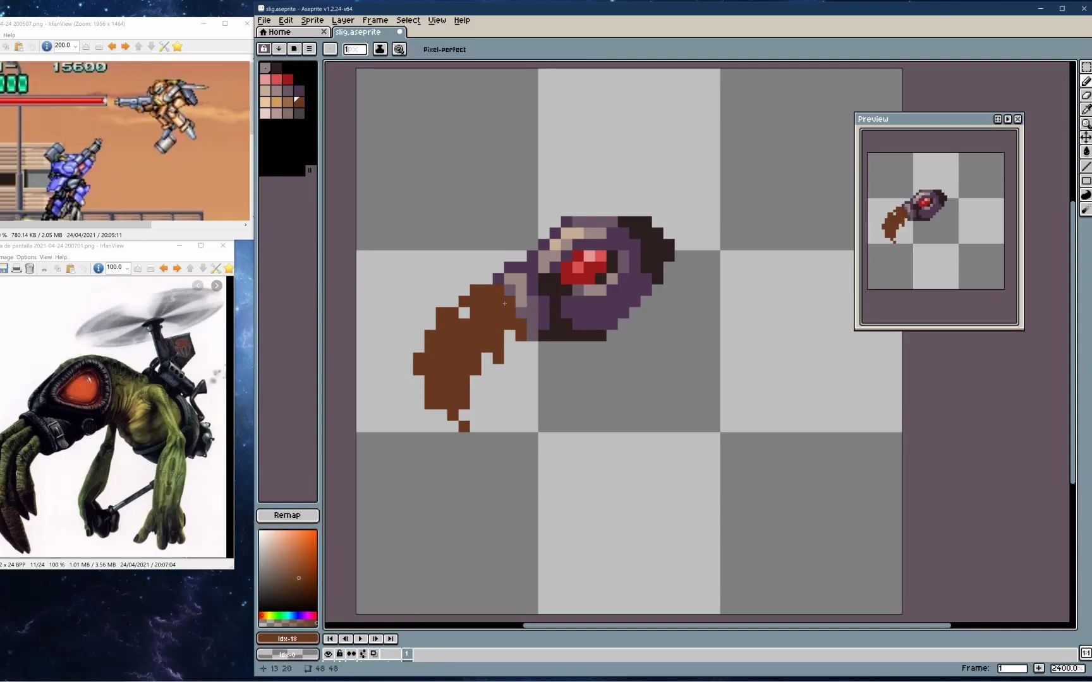This screenshot has height=682, width=1092.
Task: Switch to the slig.aseprite tab
Action: [x=369, y=32]
